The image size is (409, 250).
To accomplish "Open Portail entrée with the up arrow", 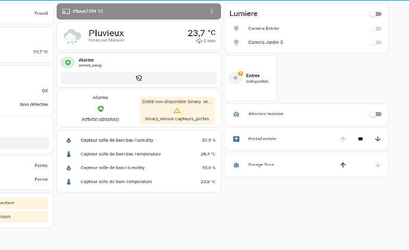I will point(343,139).
